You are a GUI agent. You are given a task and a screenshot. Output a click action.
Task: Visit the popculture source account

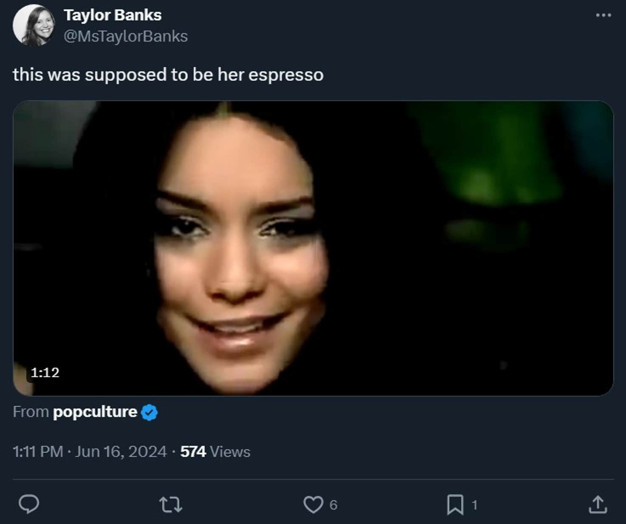(x=95, y=412)
